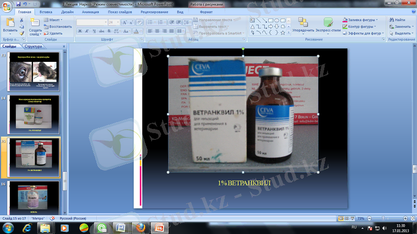Start slide show from status bar icon

pyautogui.click(x=352, y=218)
